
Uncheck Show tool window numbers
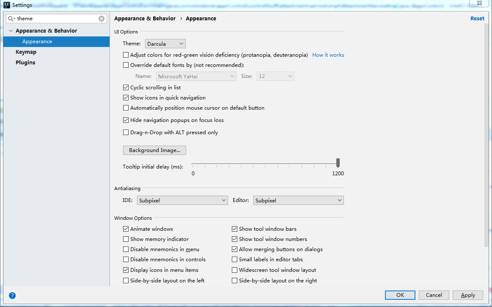234,239
